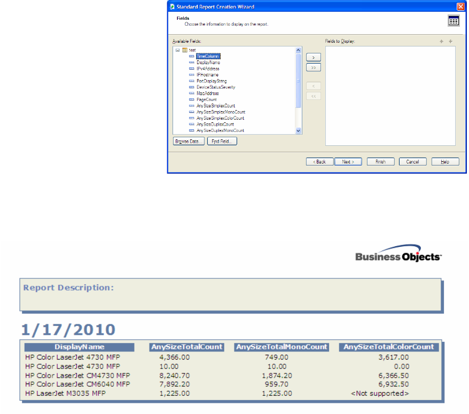The width and height of the screenshot is (469, 414).
Task: Select the PortDisplayString field
Action: (x=212, y=81)
